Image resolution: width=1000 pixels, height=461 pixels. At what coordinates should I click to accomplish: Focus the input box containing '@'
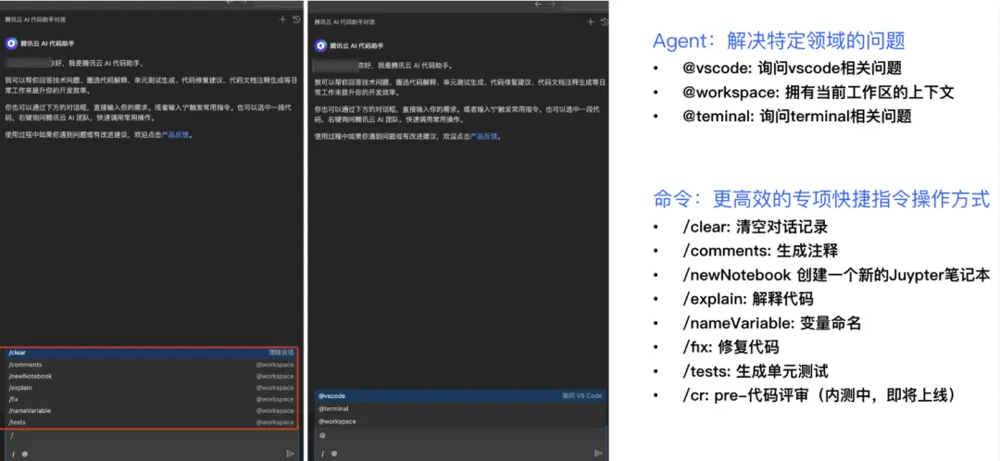[x=460, y=436]
